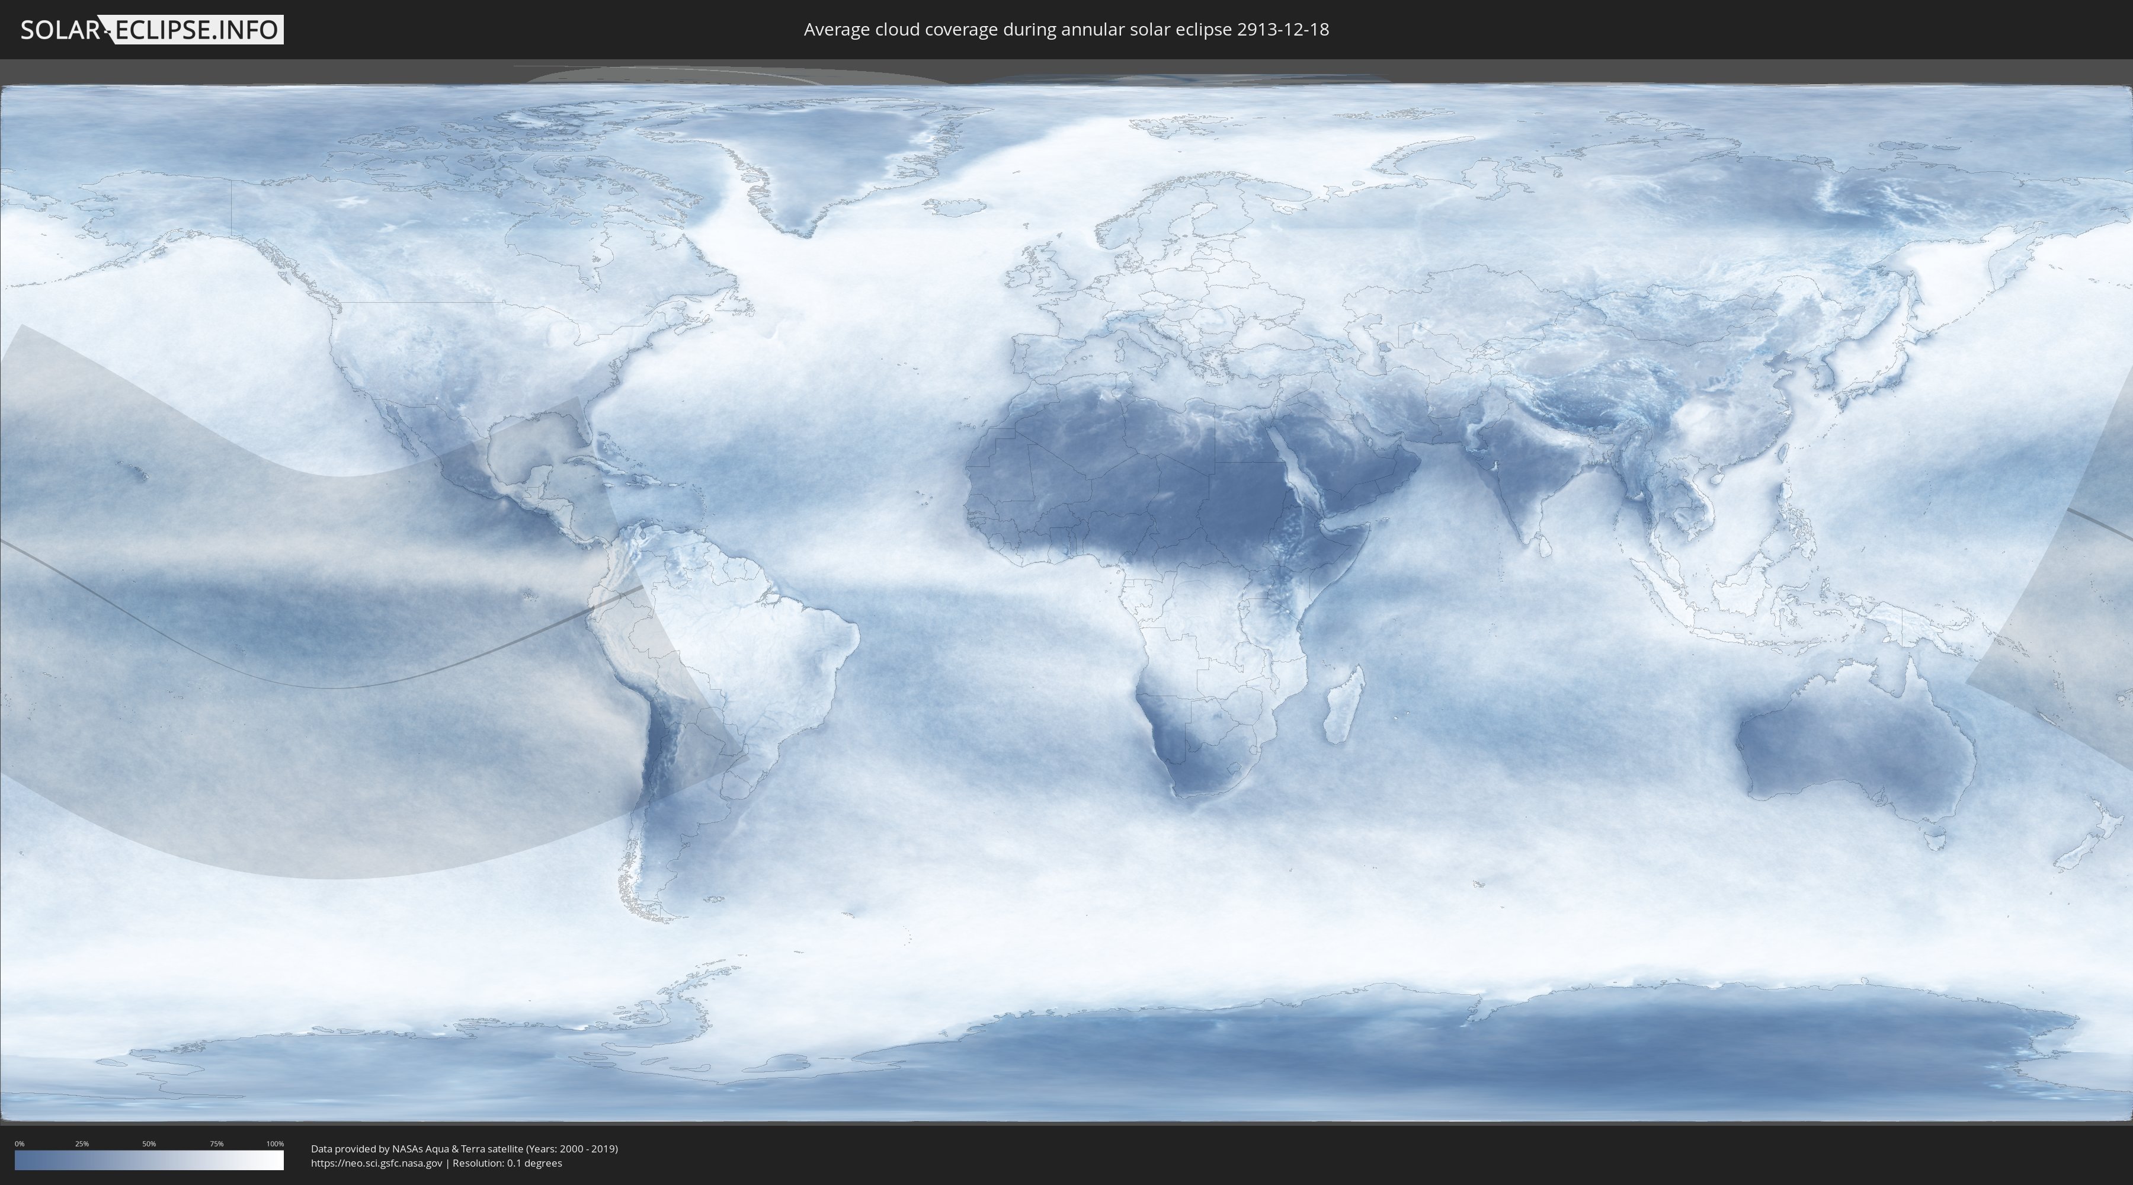Click the NASA Aqua & Terra data credit text
This screenshot has height=1185, width=2133.
tap(464, 1149)
